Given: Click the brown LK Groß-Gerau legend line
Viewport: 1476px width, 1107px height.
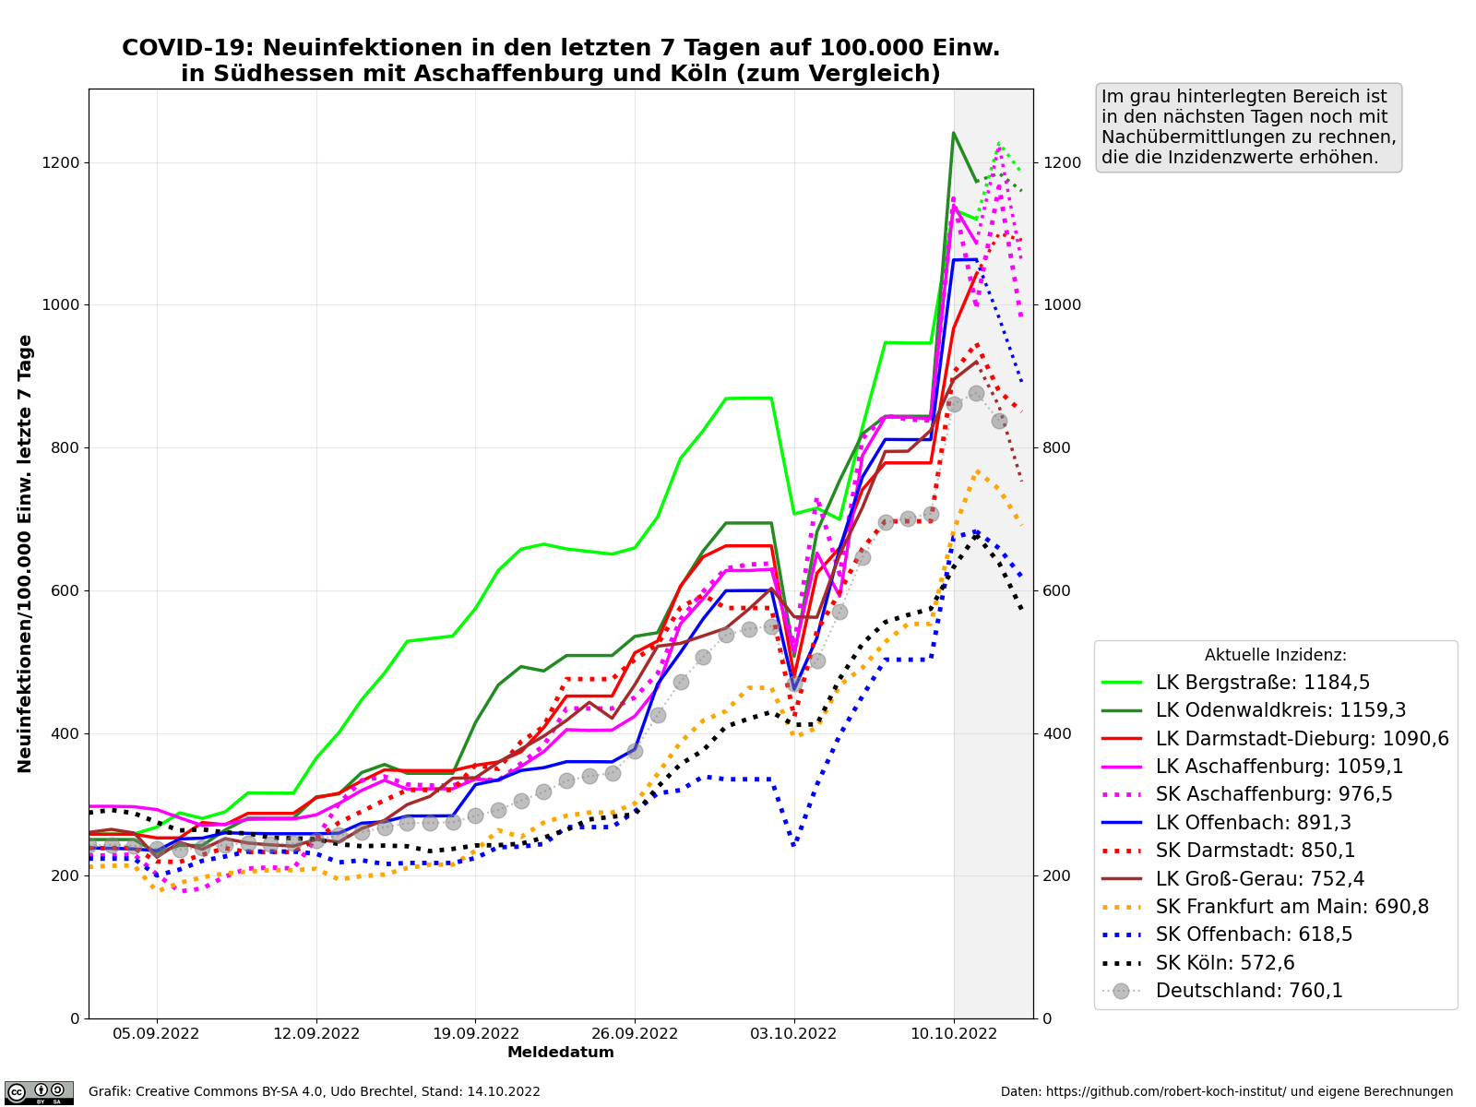Looking at the screenshot, I should [1121, 879].
